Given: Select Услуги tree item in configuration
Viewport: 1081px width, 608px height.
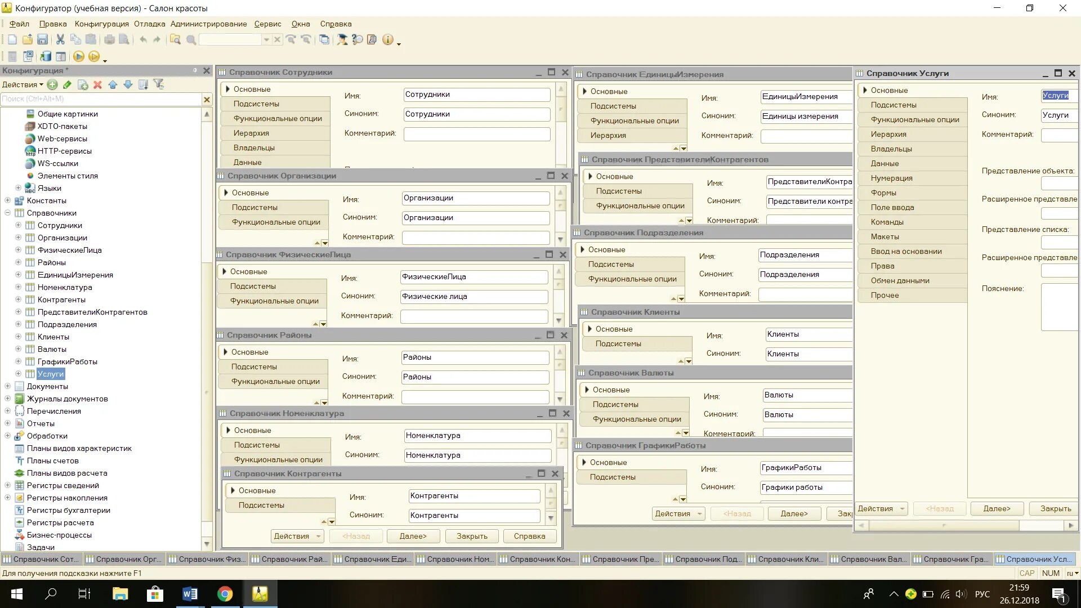Looking at the screenshot, I should click(51, 373).
